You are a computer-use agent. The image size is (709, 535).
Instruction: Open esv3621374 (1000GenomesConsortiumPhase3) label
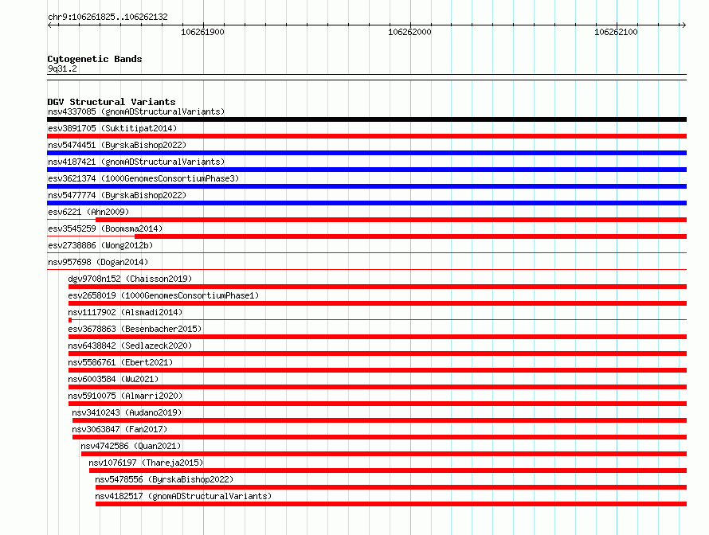[143, 178]
